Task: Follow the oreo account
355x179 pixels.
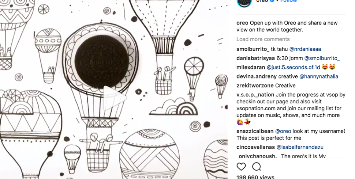Action: tap(288, 1)
